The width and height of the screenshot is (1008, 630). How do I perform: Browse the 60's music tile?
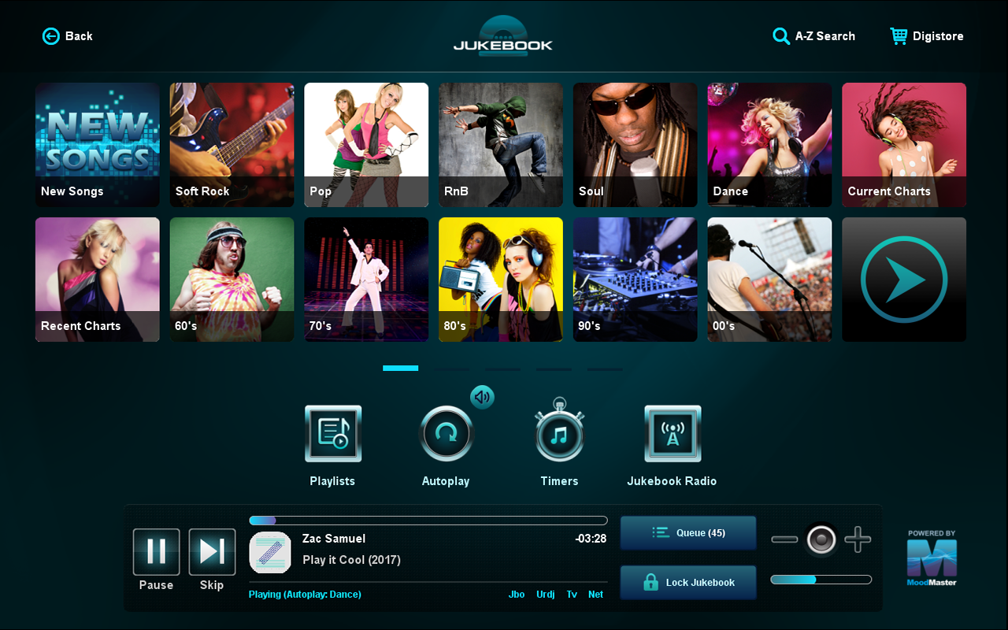click(232, 280)
